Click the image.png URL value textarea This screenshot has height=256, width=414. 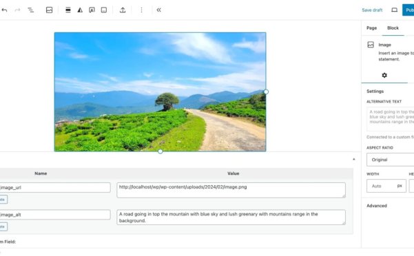231,190
